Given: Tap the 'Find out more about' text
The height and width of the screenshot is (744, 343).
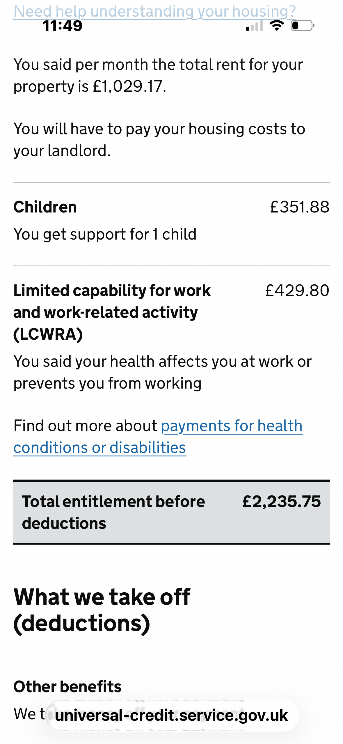Looking at the screenshot, I should coord(85,426).
